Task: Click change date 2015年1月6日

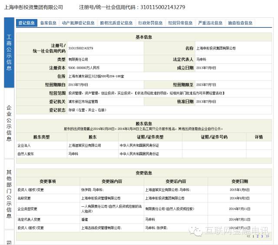Action: pyautogui.click(x=240, y=190)
